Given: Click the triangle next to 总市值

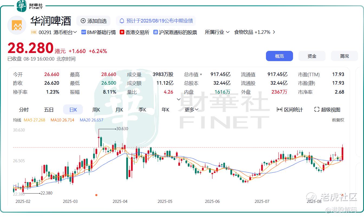Looking at the screenshot, I should point(201,74).
